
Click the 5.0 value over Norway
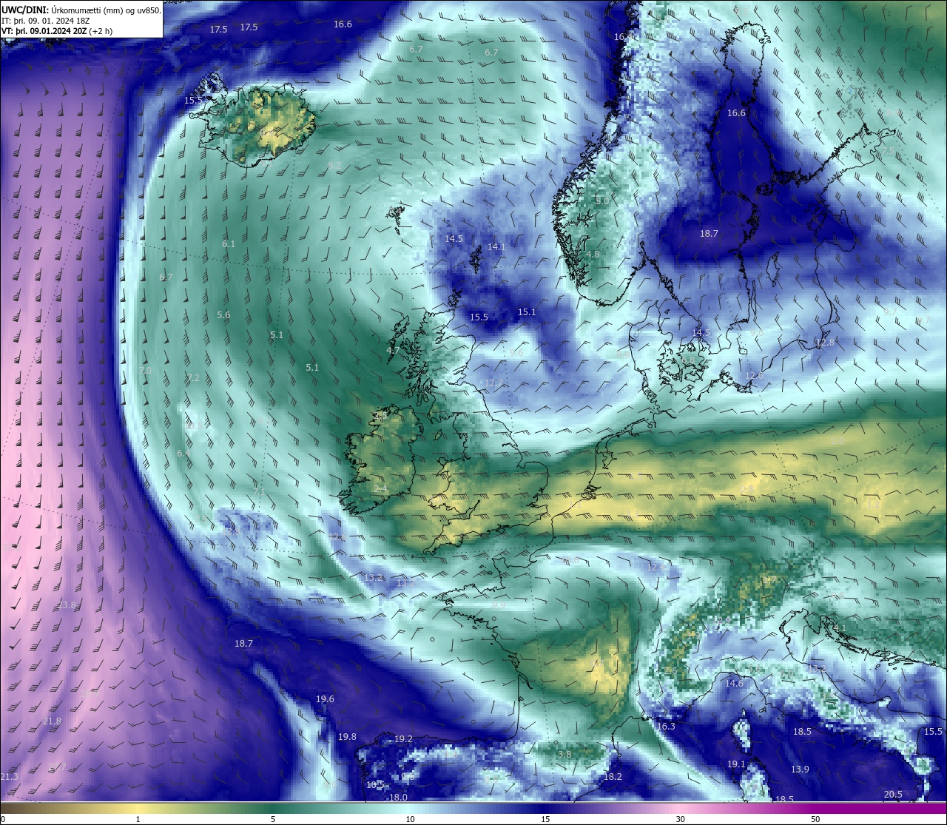tap(602, 201)
